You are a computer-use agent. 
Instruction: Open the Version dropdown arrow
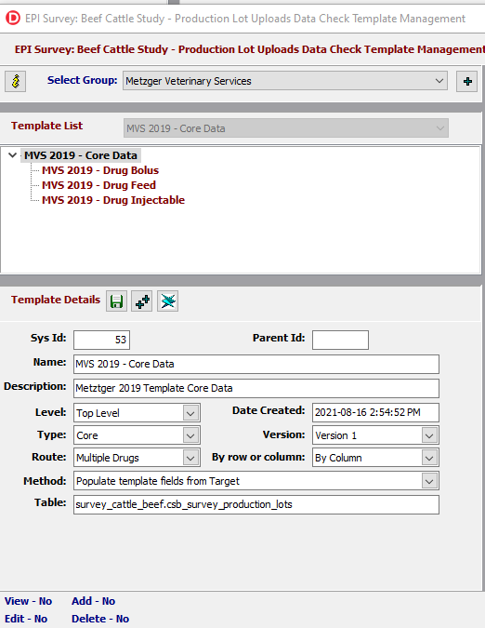pyautogui.click(x=429, y=435)
